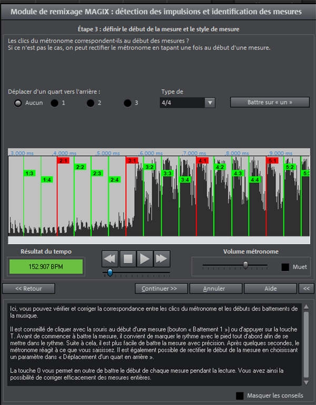Go back with << Retour

pos(28,289)
